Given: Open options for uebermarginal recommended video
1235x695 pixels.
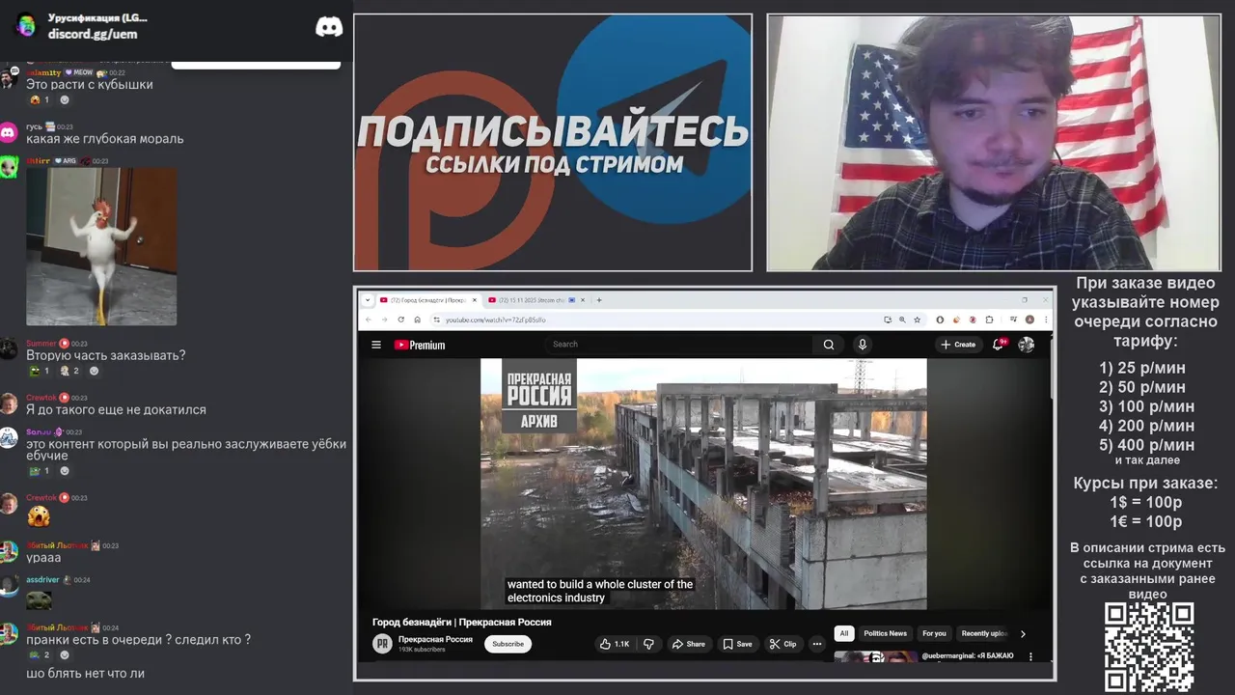Looking at the screenshot, I should [x=1030, y=656].
